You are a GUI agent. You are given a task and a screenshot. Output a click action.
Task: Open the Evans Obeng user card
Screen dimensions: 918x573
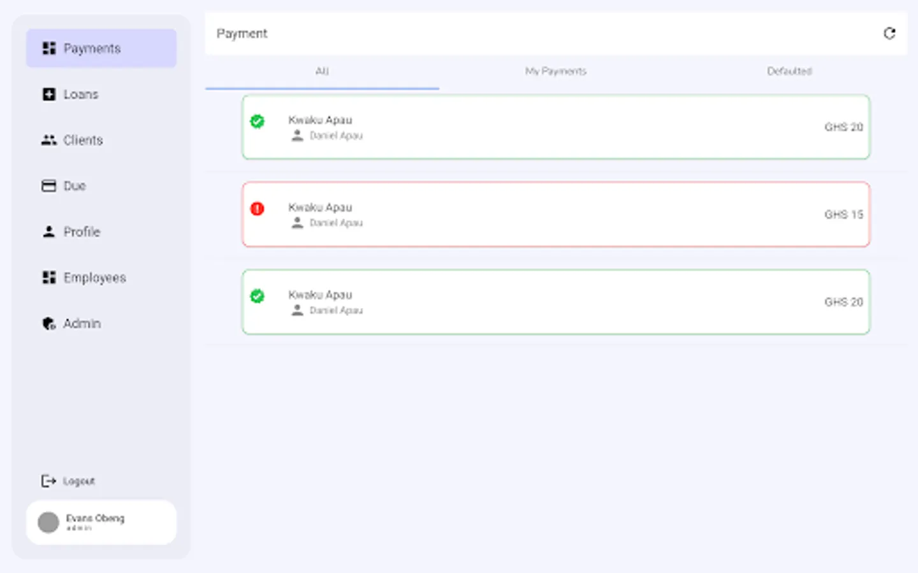point(101,522)
